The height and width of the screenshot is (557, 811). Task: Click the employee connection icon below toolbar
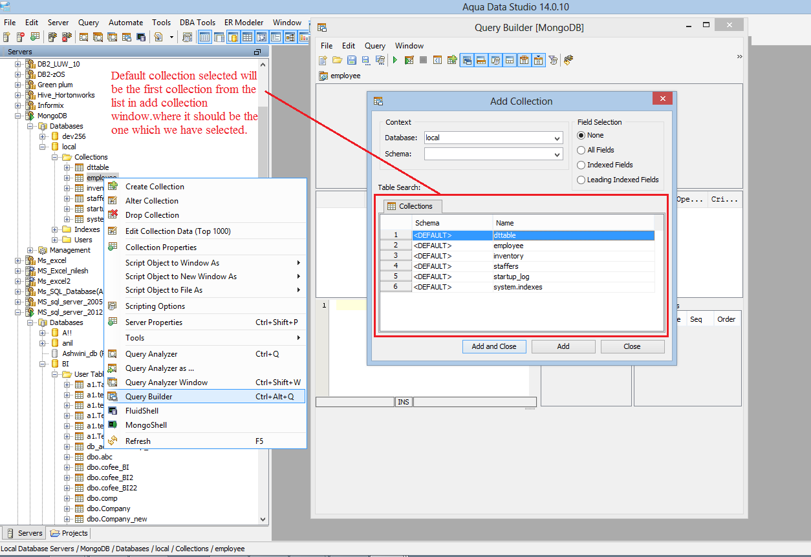(x=323, y=76)
